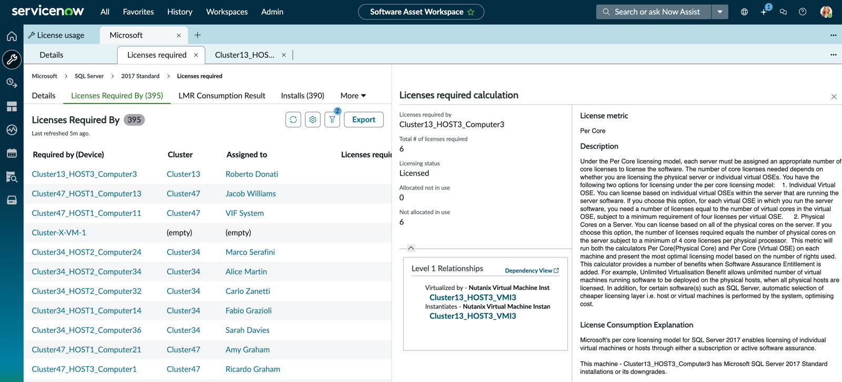The height and width of the screenshot is (382, 842).
Task: Expand the More tabs dropdown
Action: tap(353, 96)
